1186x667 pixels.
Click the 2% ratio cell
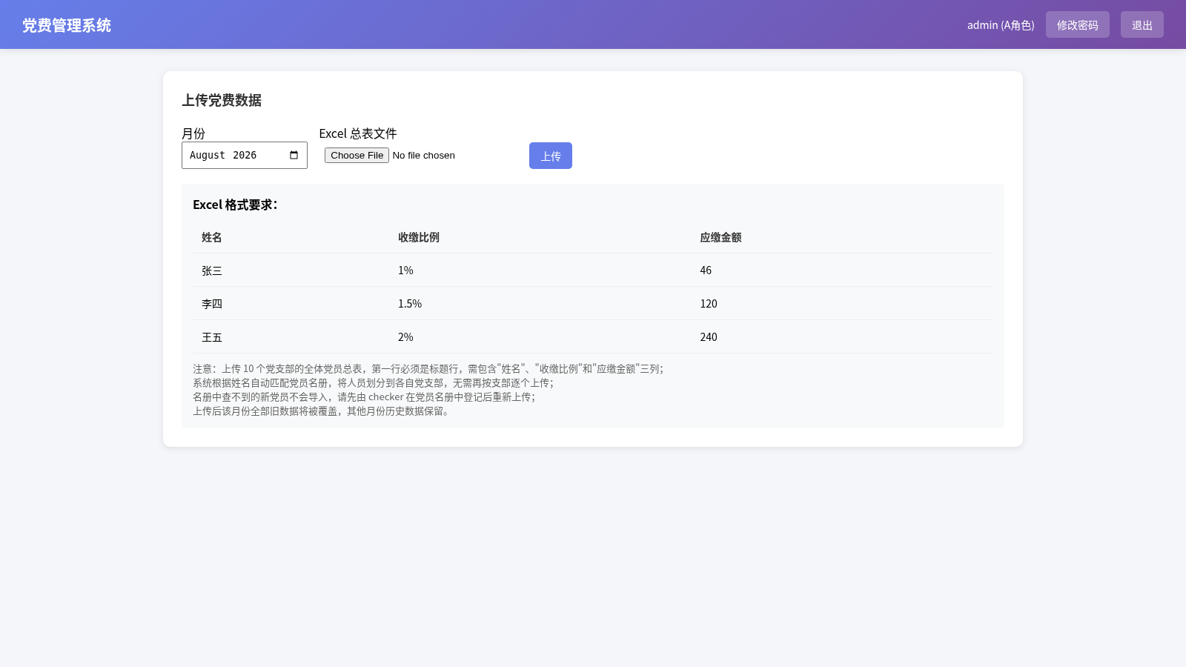tap(405, 337)
